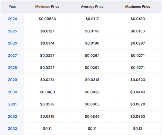
Task: Click the $0.0846 average price cell
Action: click(92, 117)
